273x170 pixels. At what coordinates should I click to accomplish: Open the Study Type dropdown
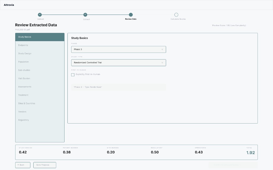coord(118,62)
